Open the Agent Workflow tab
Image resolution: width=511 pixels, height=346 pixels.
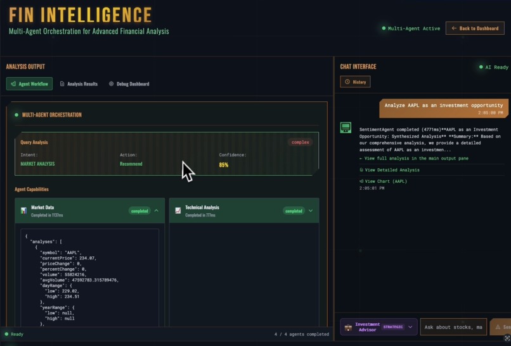coord(29,84)
